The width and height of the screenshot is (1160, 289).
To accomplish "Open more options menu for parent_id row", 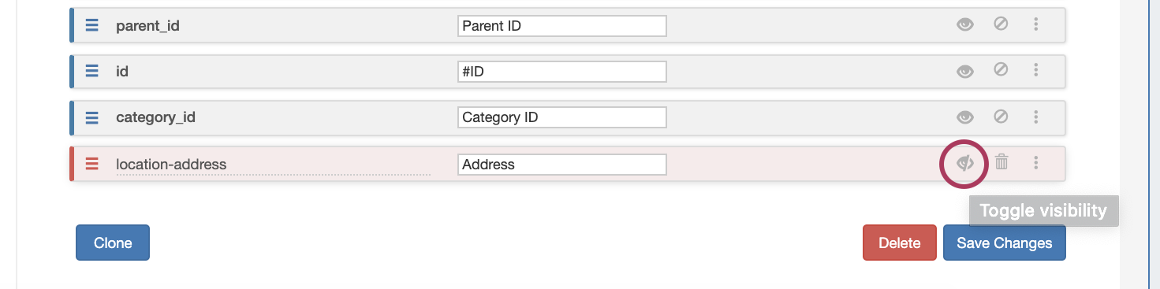I will (x=1036, y=24).
